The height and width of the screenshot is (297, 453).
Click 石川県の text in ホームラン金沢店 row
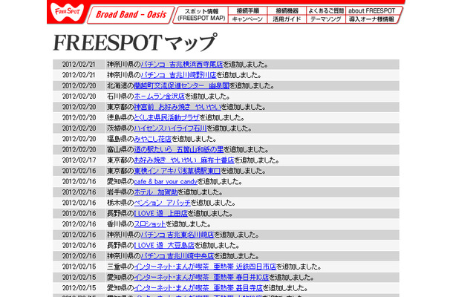[x=120, y=97]
